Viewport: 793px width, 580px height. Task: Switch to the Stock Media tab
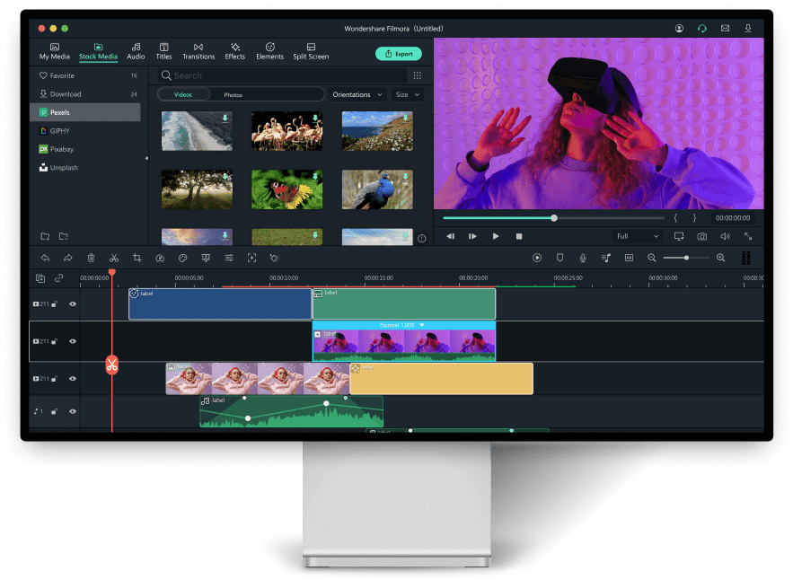click(99, 51)
